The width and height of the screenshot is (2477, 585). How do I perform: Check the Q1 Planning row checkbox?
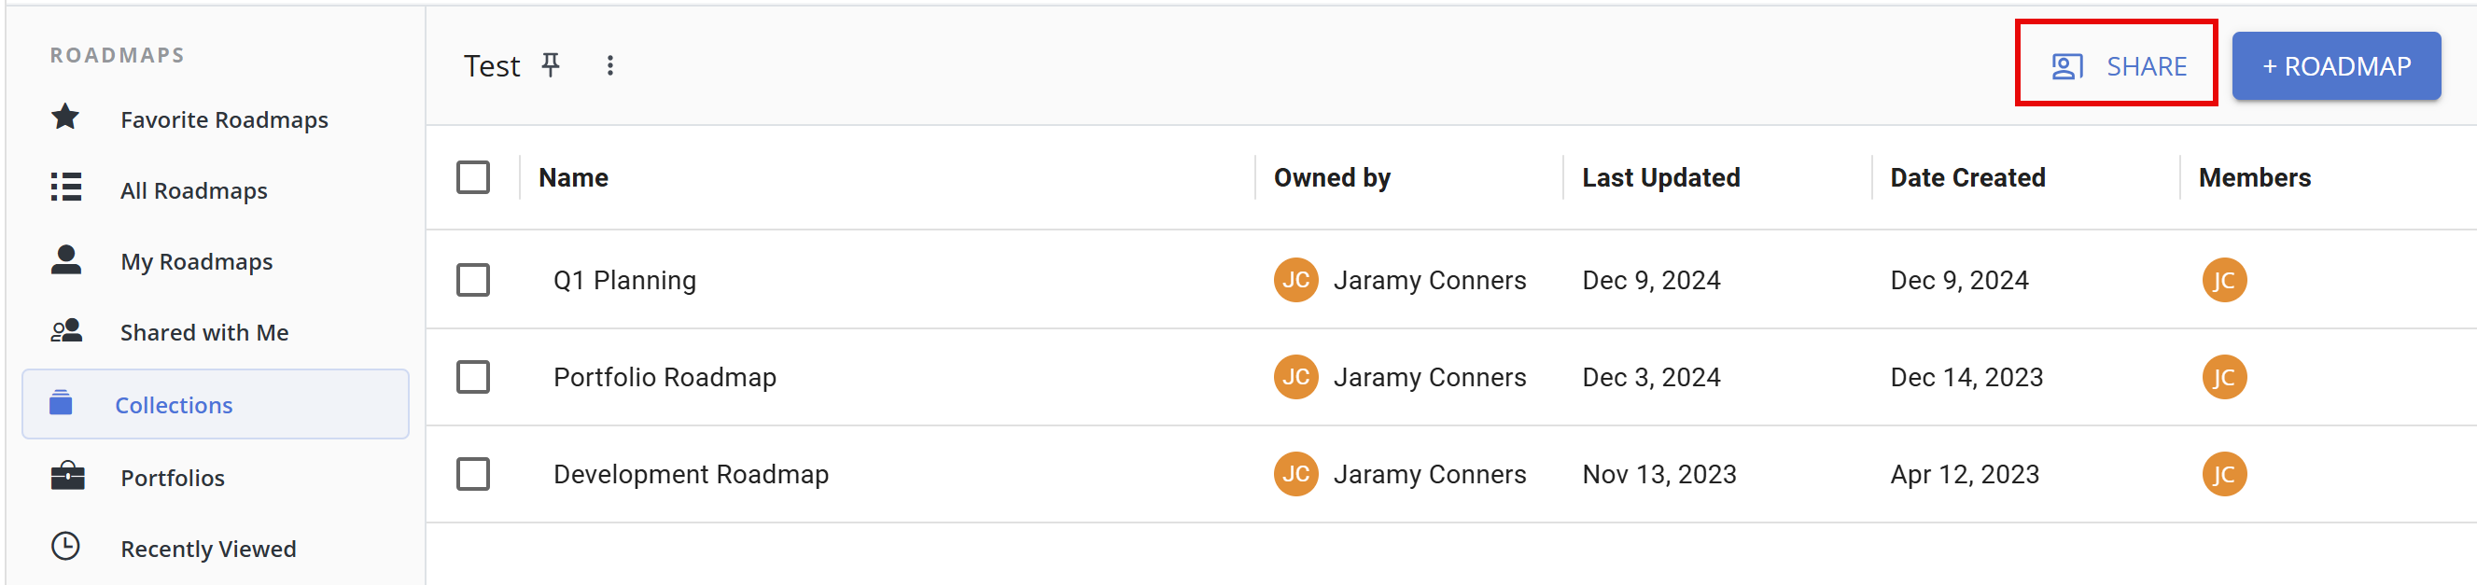tap(473, 281)
